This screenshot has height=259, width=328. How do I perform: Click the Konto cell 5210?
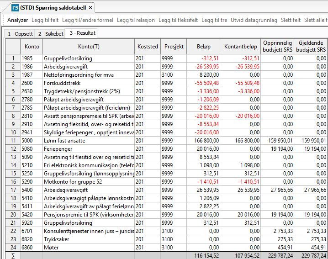(x=32, y=165)
